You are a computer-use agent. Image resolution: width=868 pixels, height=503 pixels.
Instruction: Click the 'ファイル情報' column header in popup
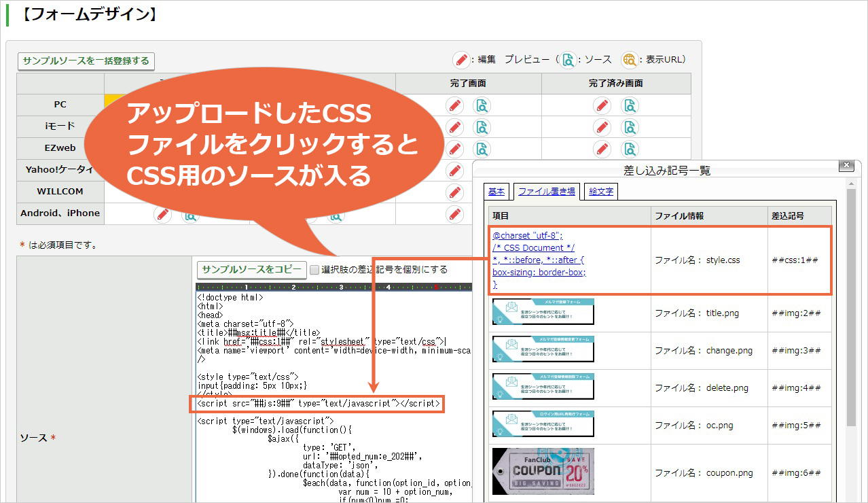tap(709, 215)
